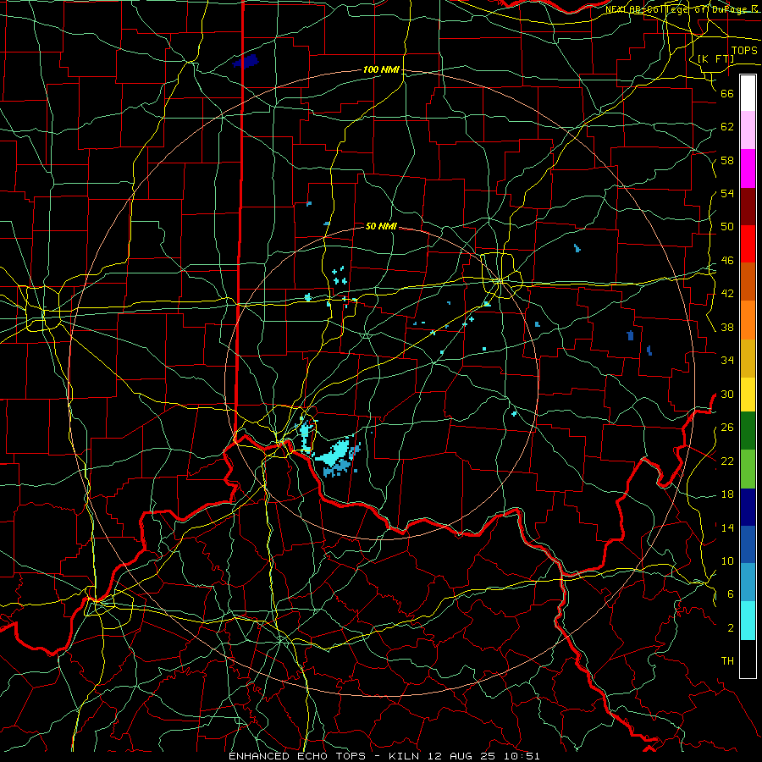Click the scale label "14"
The height and width of the screenshot is (762, 762).
[x=727, y=527]
